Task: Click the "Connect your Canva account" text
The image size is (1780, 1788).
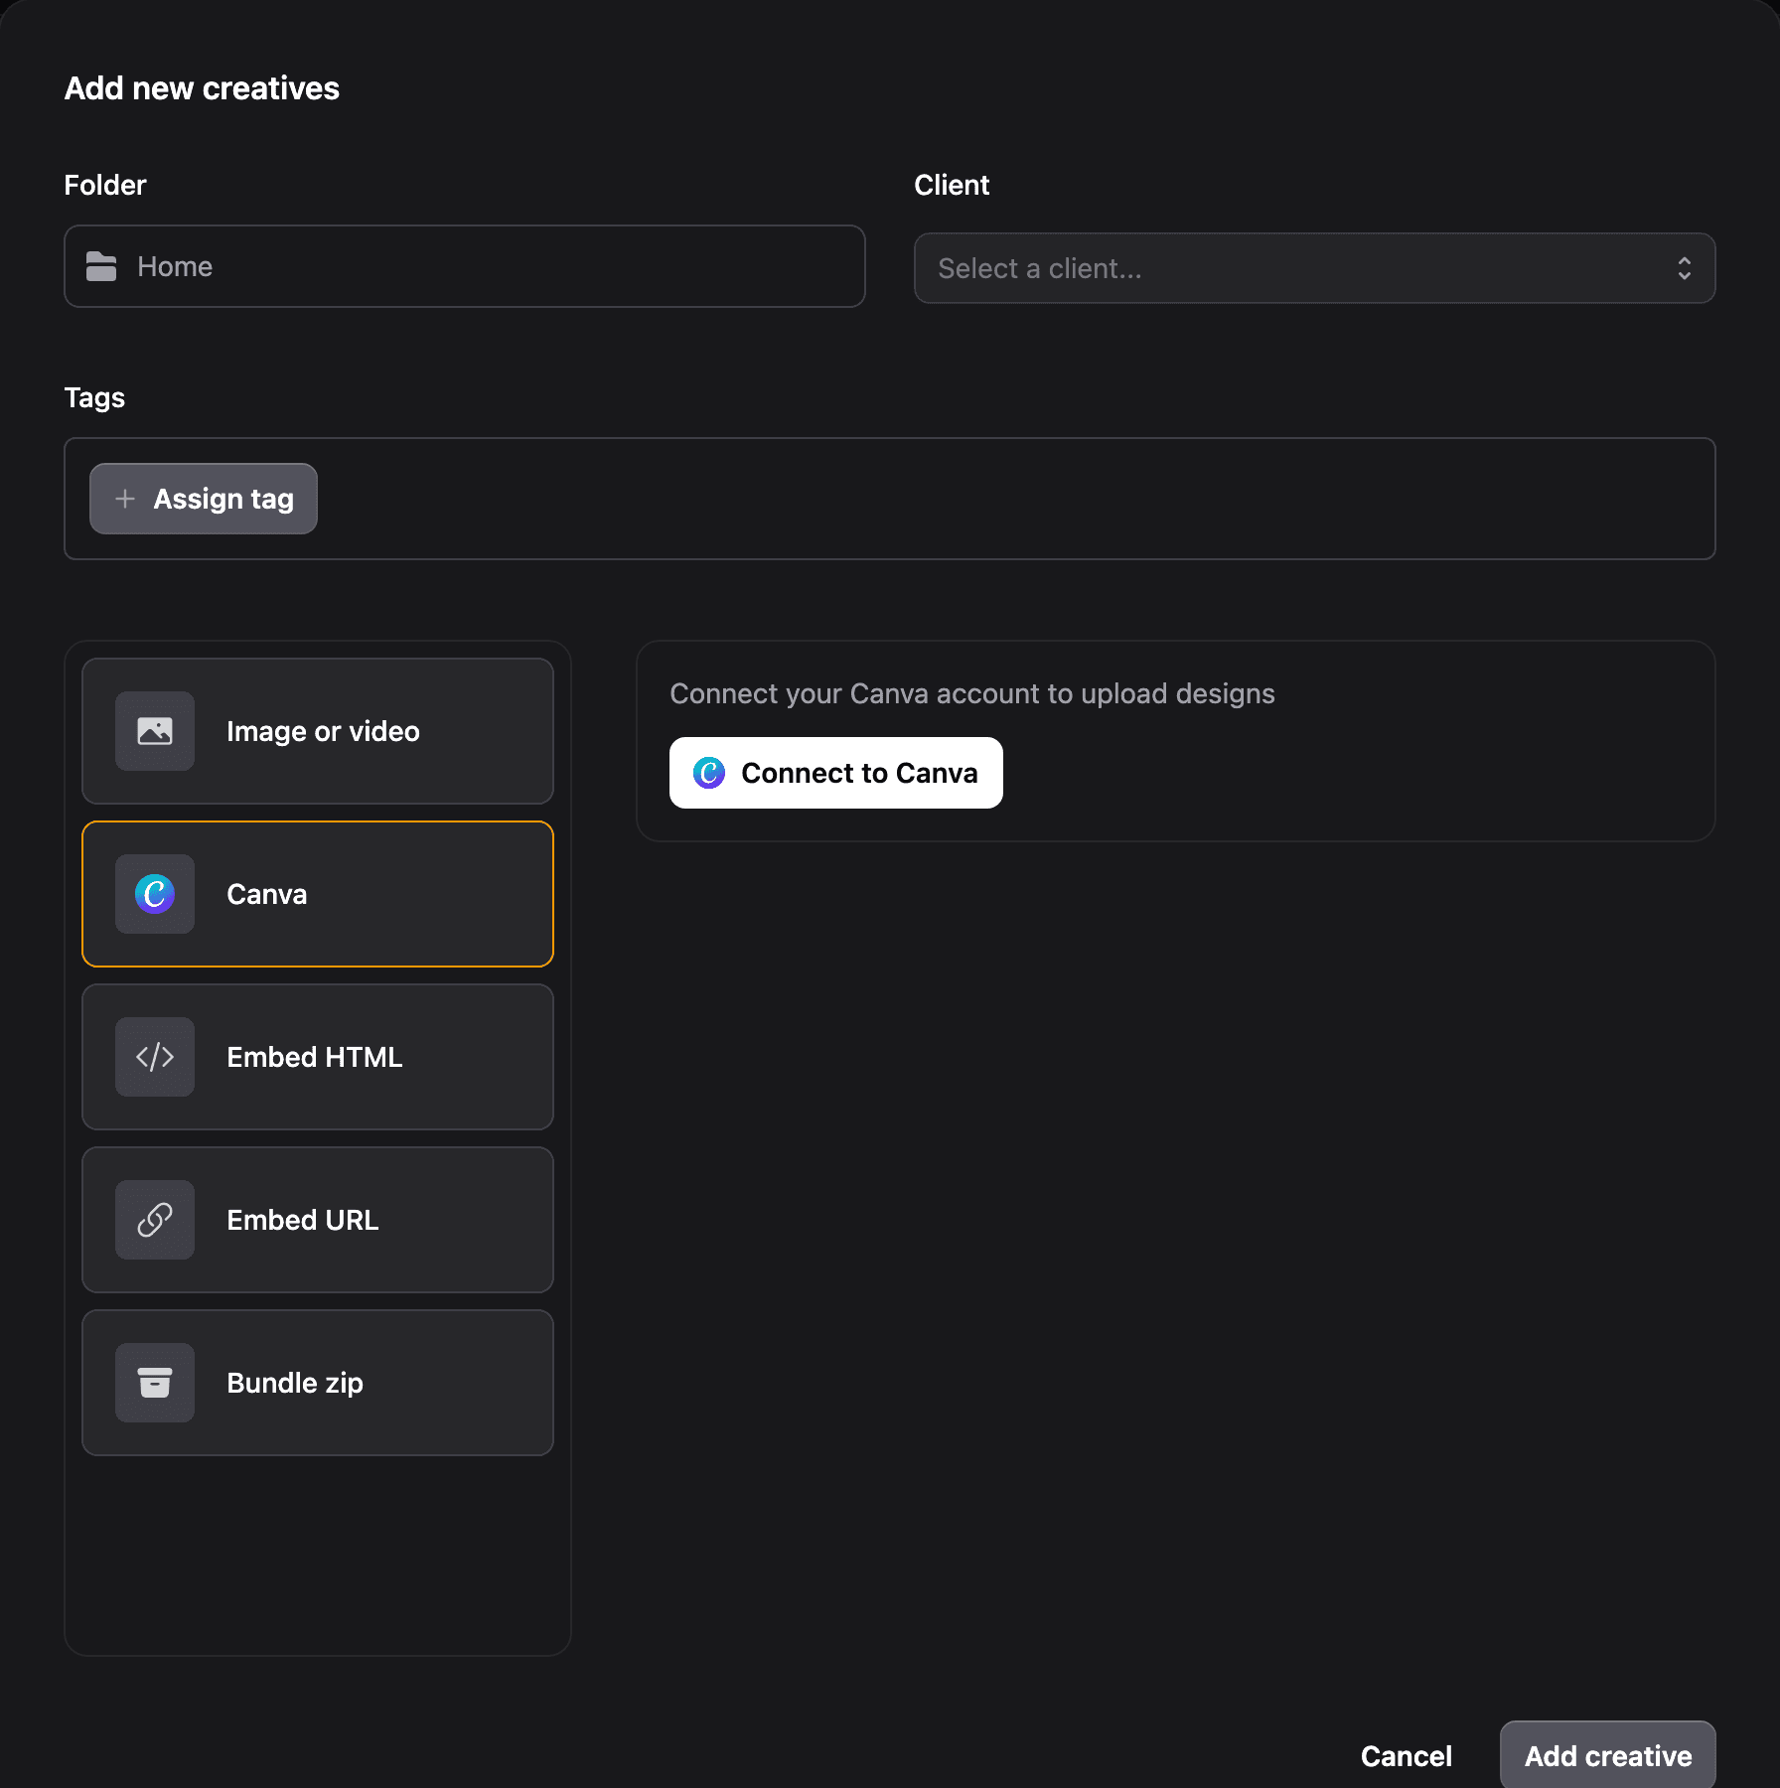Action: 972,693
